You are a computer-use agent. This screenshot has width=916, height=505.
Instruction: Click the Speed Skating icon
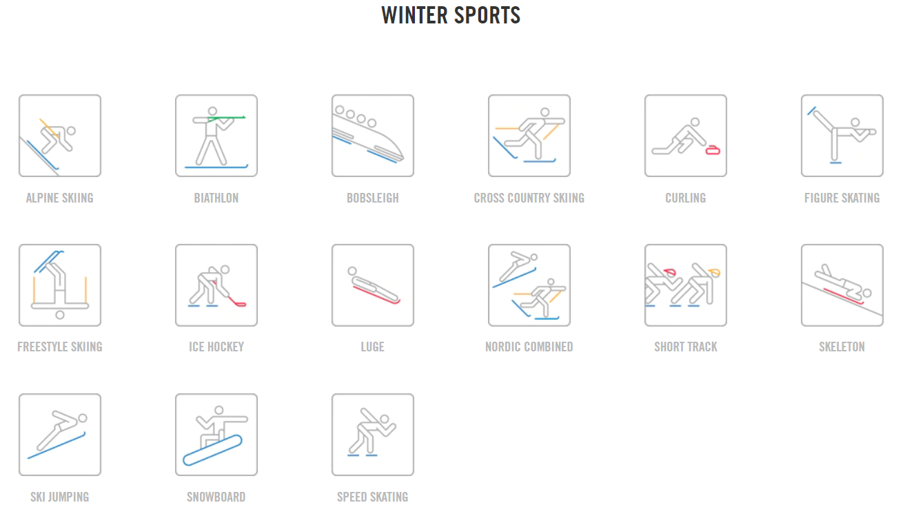pyautogui.click(x=373, y=435)
